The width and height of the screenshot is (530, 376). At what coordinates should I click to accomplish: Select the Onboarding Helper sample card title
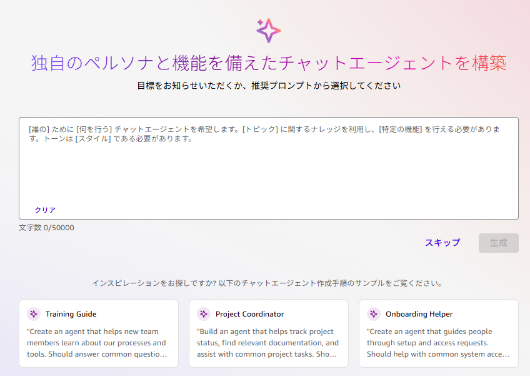pyautogui.click(x=419, y=314)
